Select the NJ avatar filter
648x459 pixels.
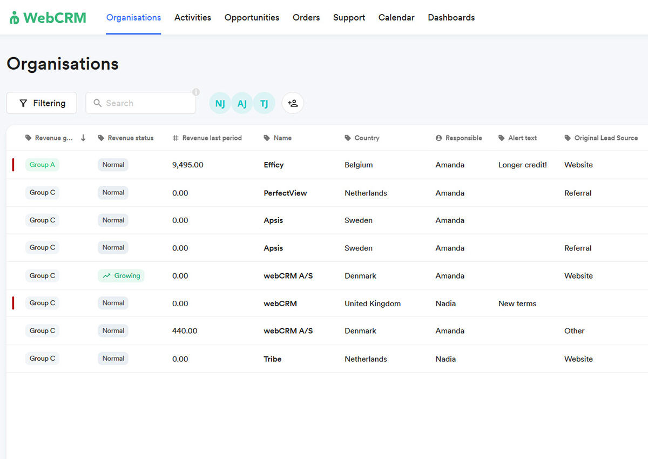pyautogui.click(x=220, y=103)
